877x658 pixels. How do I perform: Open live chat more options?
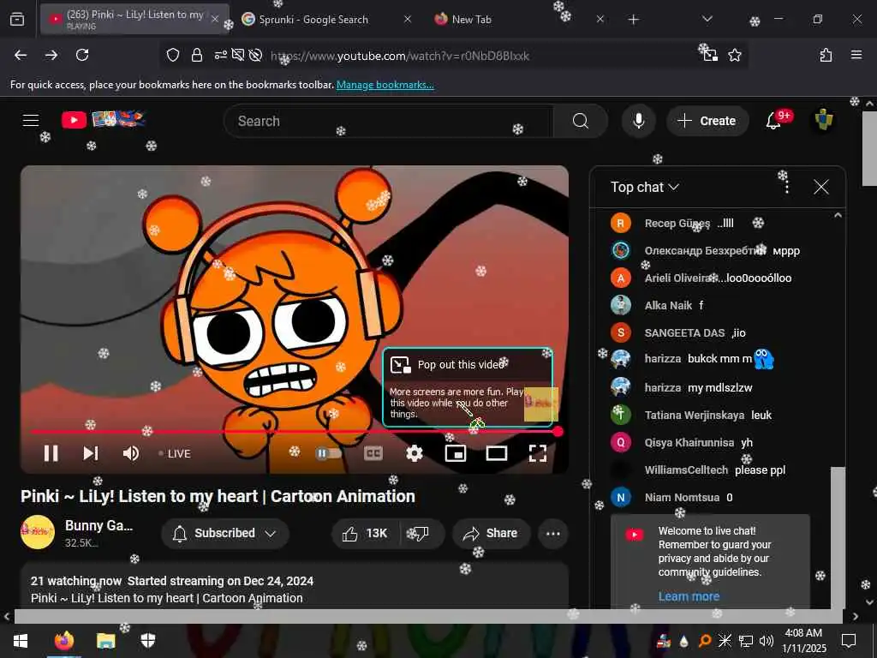tap(787, 187)
